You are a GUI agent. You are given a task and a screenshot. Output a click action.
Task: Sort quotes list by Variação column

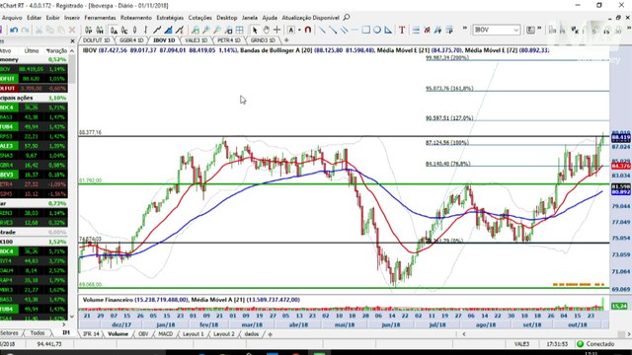point(56,50)
